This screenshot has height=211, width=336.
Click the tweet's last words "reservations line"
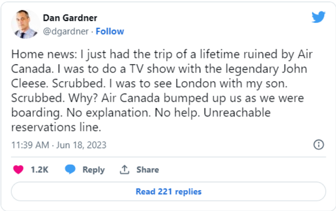(x=56, y=127)
